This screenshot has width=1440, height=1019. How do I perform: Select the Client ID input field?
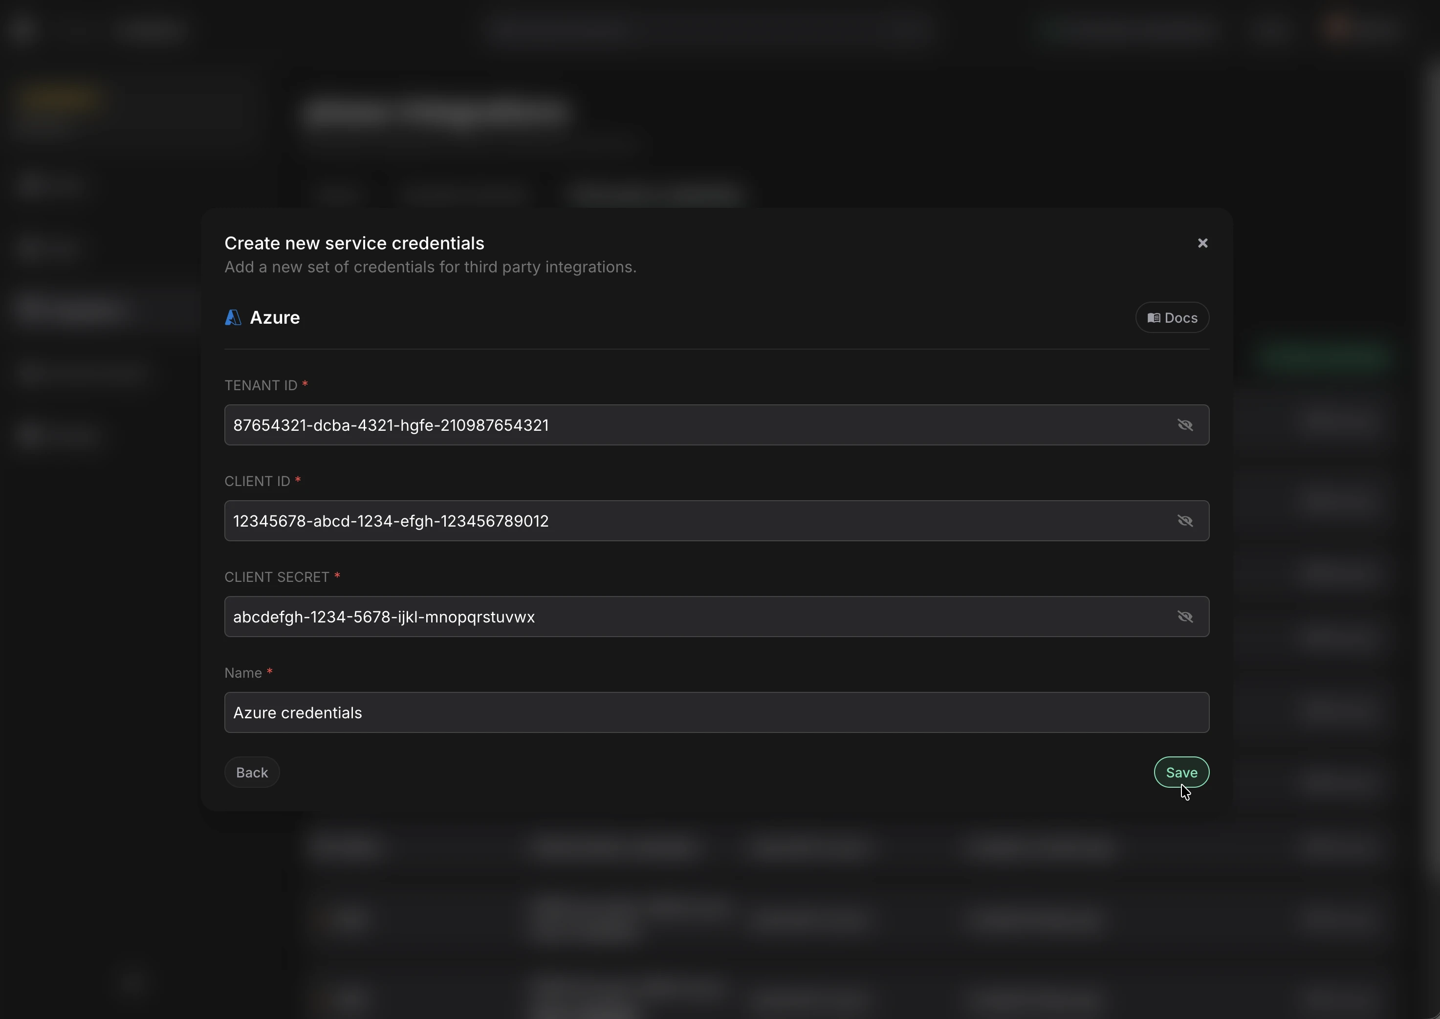pos(627,521)
